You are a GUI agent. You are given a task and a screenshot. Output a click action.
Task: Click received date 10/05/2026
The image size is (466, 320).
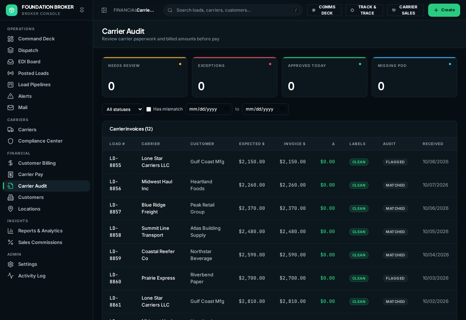pos(436,232)
